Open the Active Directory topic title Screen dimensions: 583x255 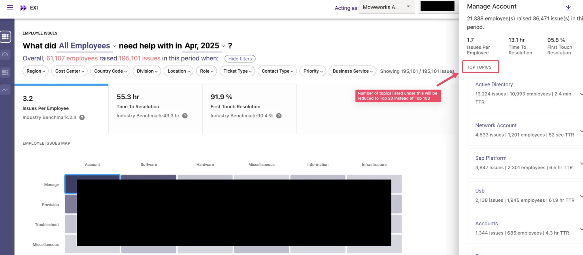(x=494, y=84)
